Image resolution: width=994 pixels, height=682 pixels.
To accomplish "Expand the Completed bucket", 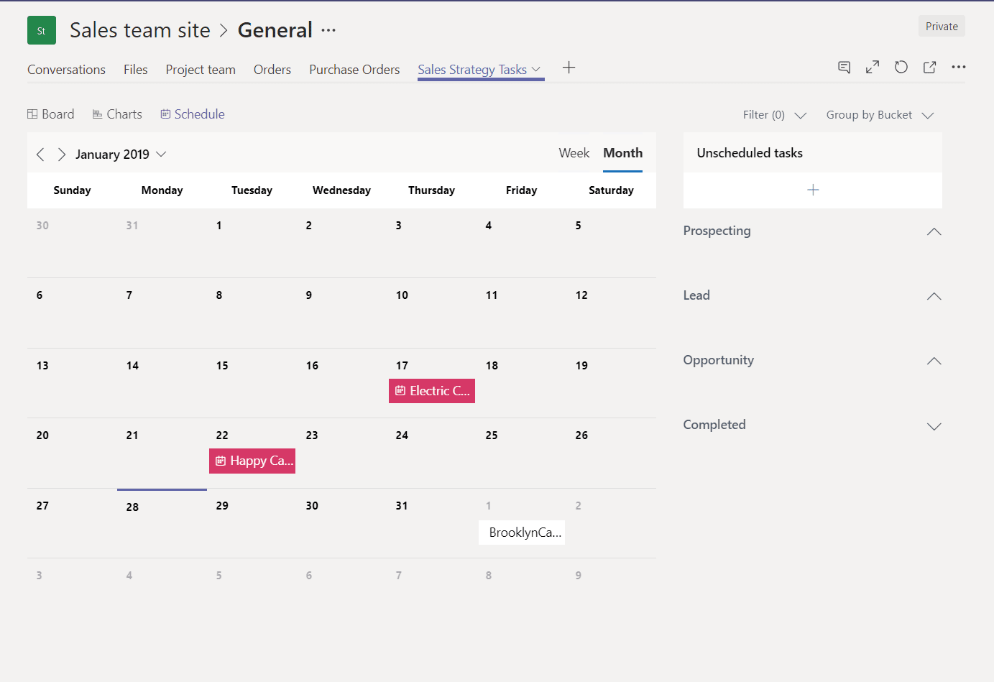I will pos(934,426).
